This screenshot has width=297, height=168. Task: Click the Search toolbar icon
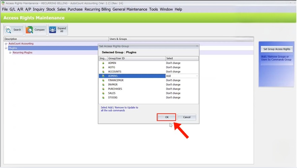(8, 30)
